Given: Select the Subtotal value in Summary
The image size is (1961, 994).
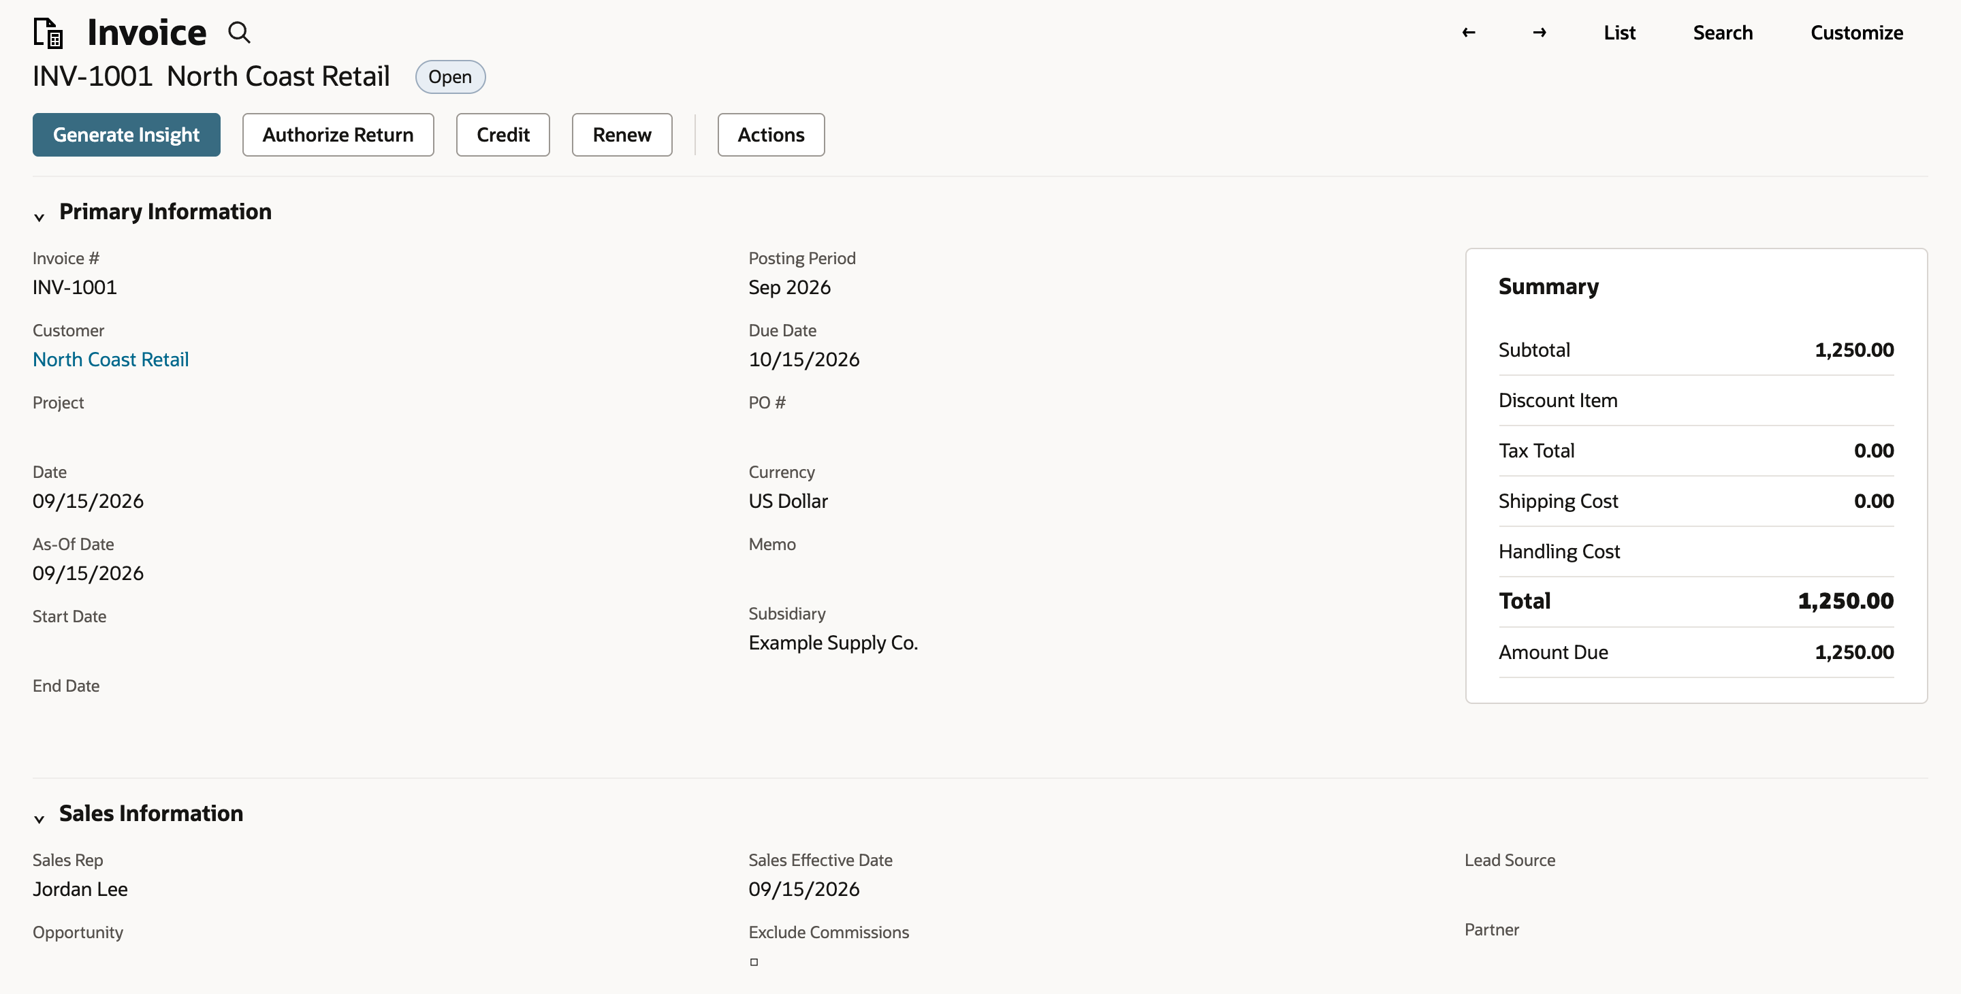Looking at the screenshot, I should [x=1853, y=350].
